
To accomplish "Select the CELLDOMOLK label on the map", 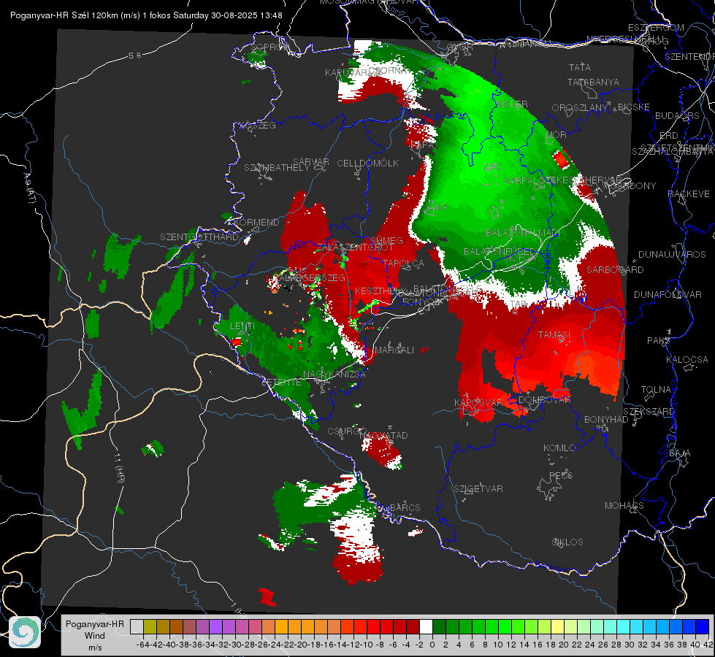I will coord(367,164).
